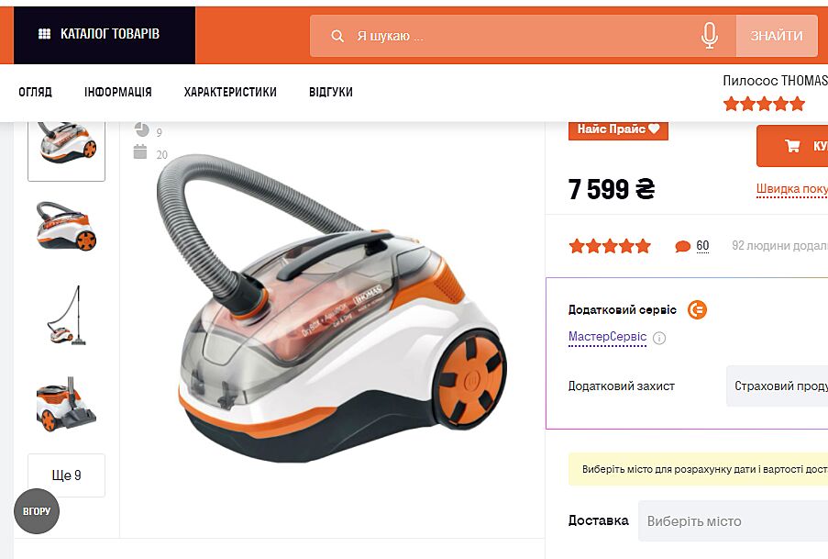This screenshot has width=828, height=559.
Task: Open the МастерСервіс link
Action: (607, 337)
